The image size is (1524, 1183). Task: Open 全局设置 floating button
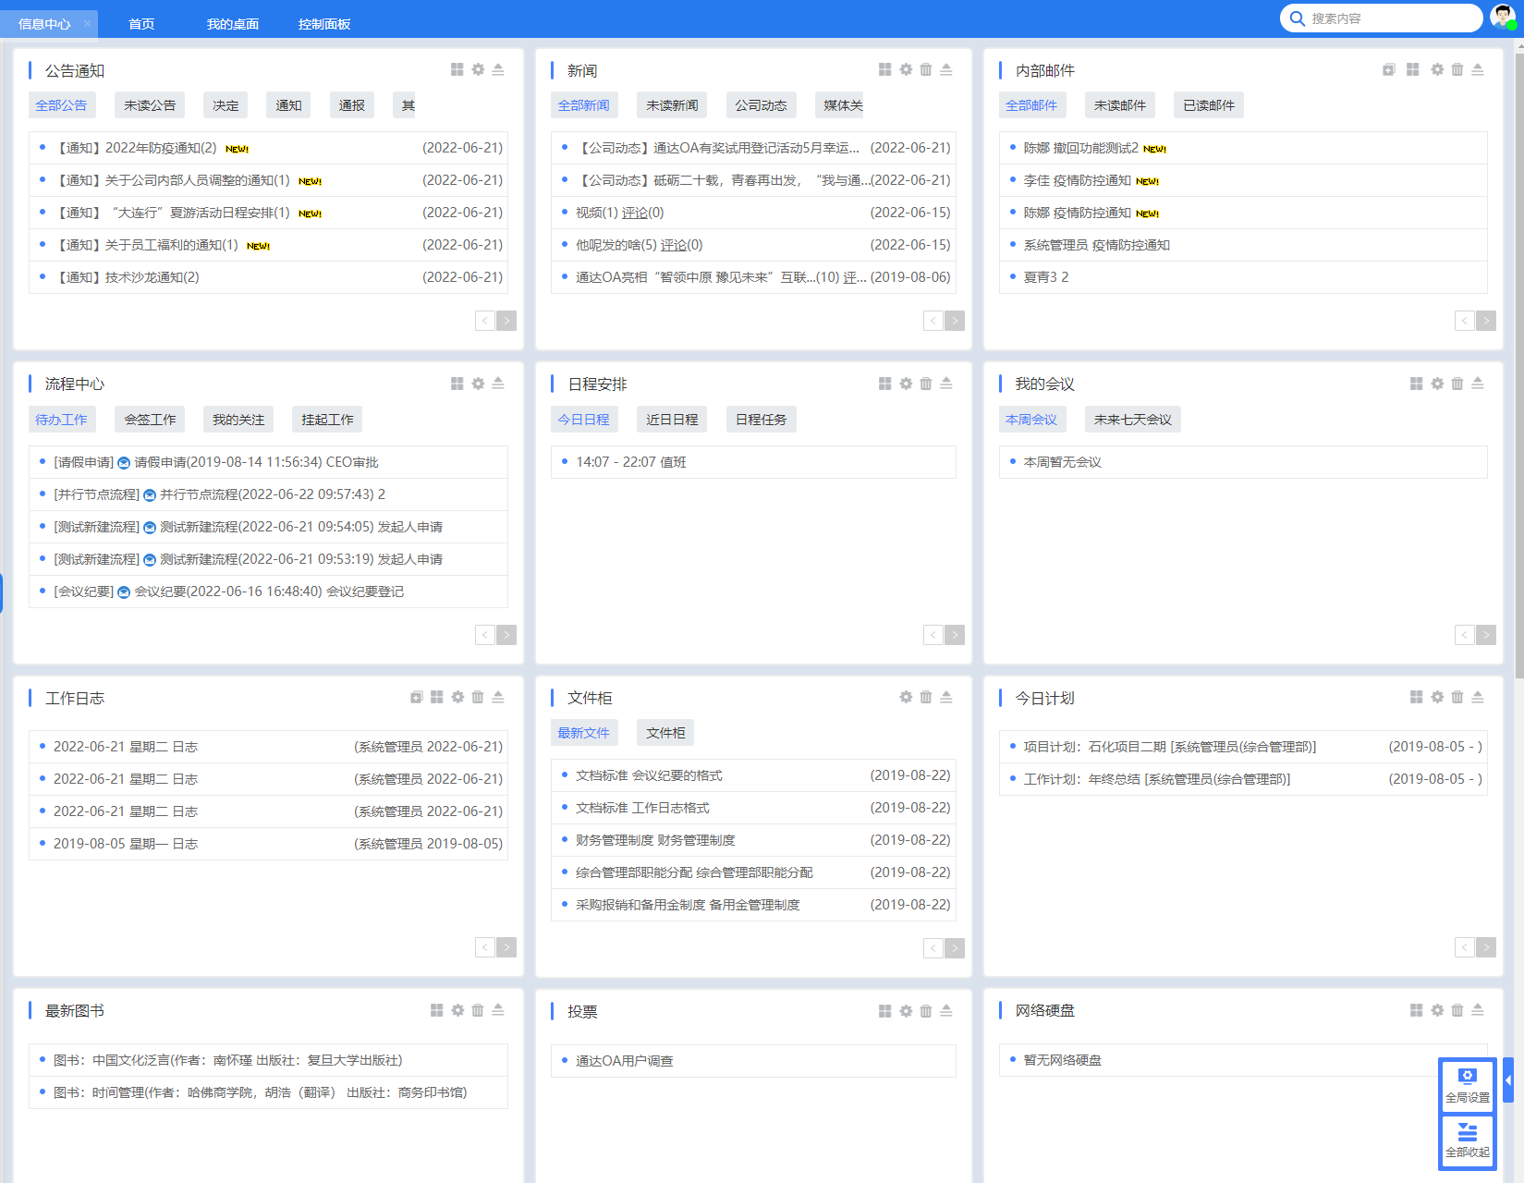coord(1467,1085)
